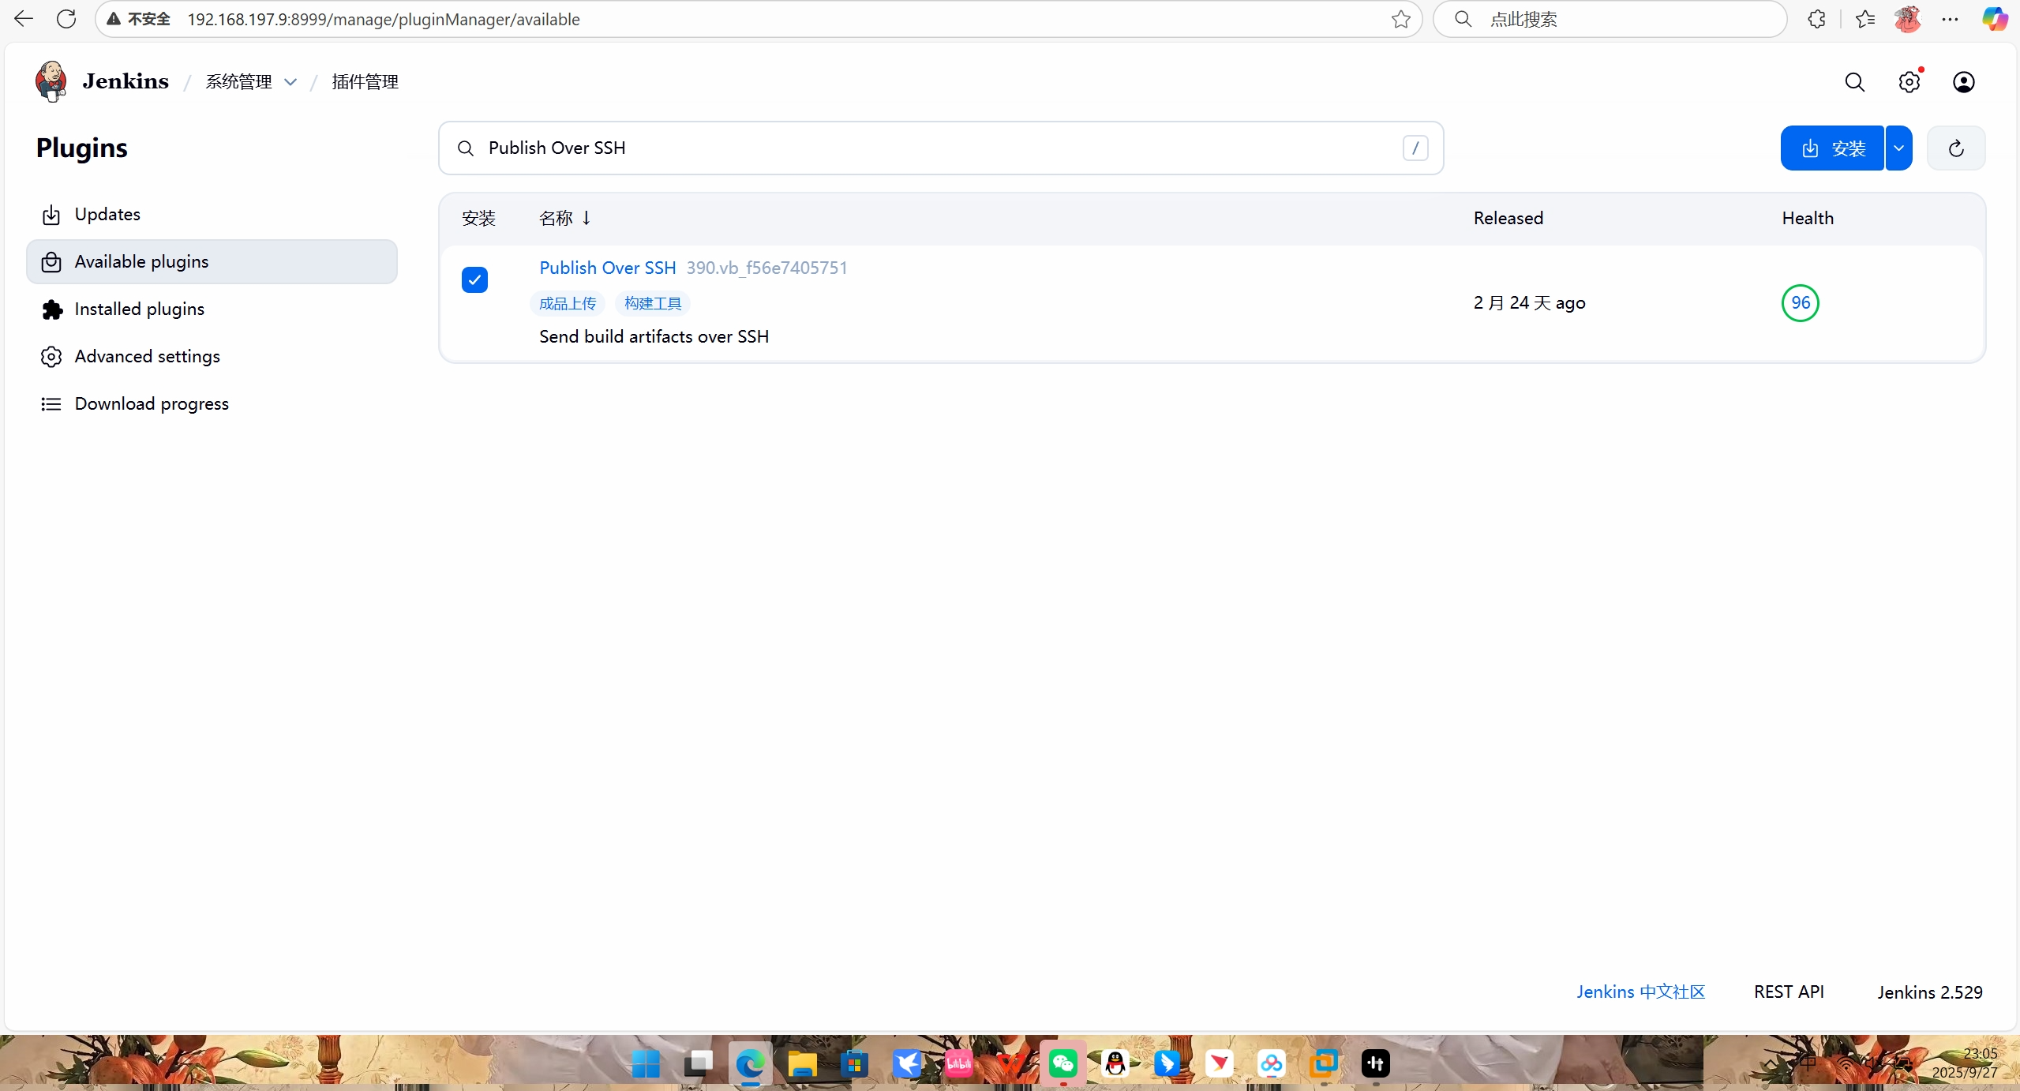Uncheck the Publish Over SSH install checkbox
The width and height of the screenshot is (2020, 1091).
[474, 279]
